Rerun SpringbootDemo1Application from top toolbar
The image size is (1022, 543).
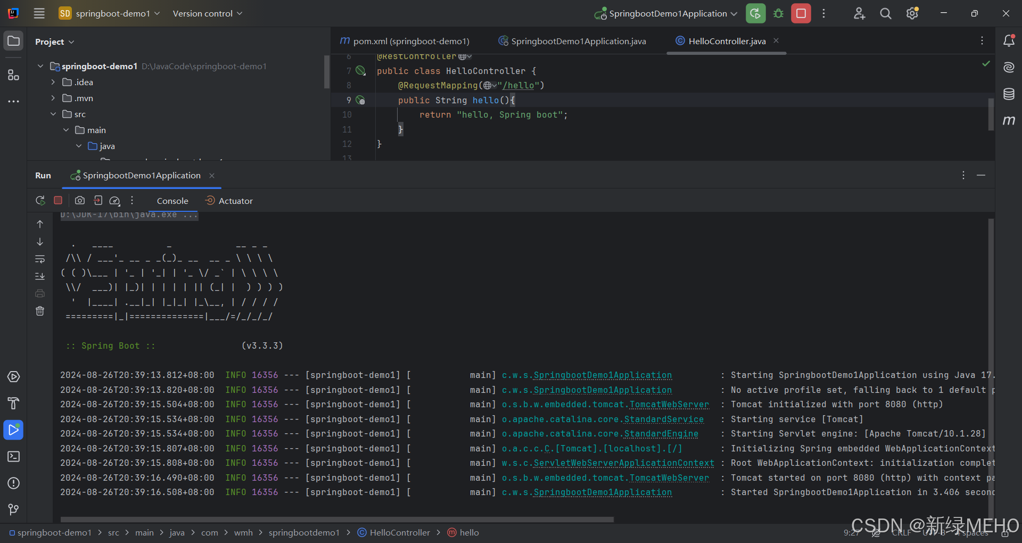[x=755, y=13]
